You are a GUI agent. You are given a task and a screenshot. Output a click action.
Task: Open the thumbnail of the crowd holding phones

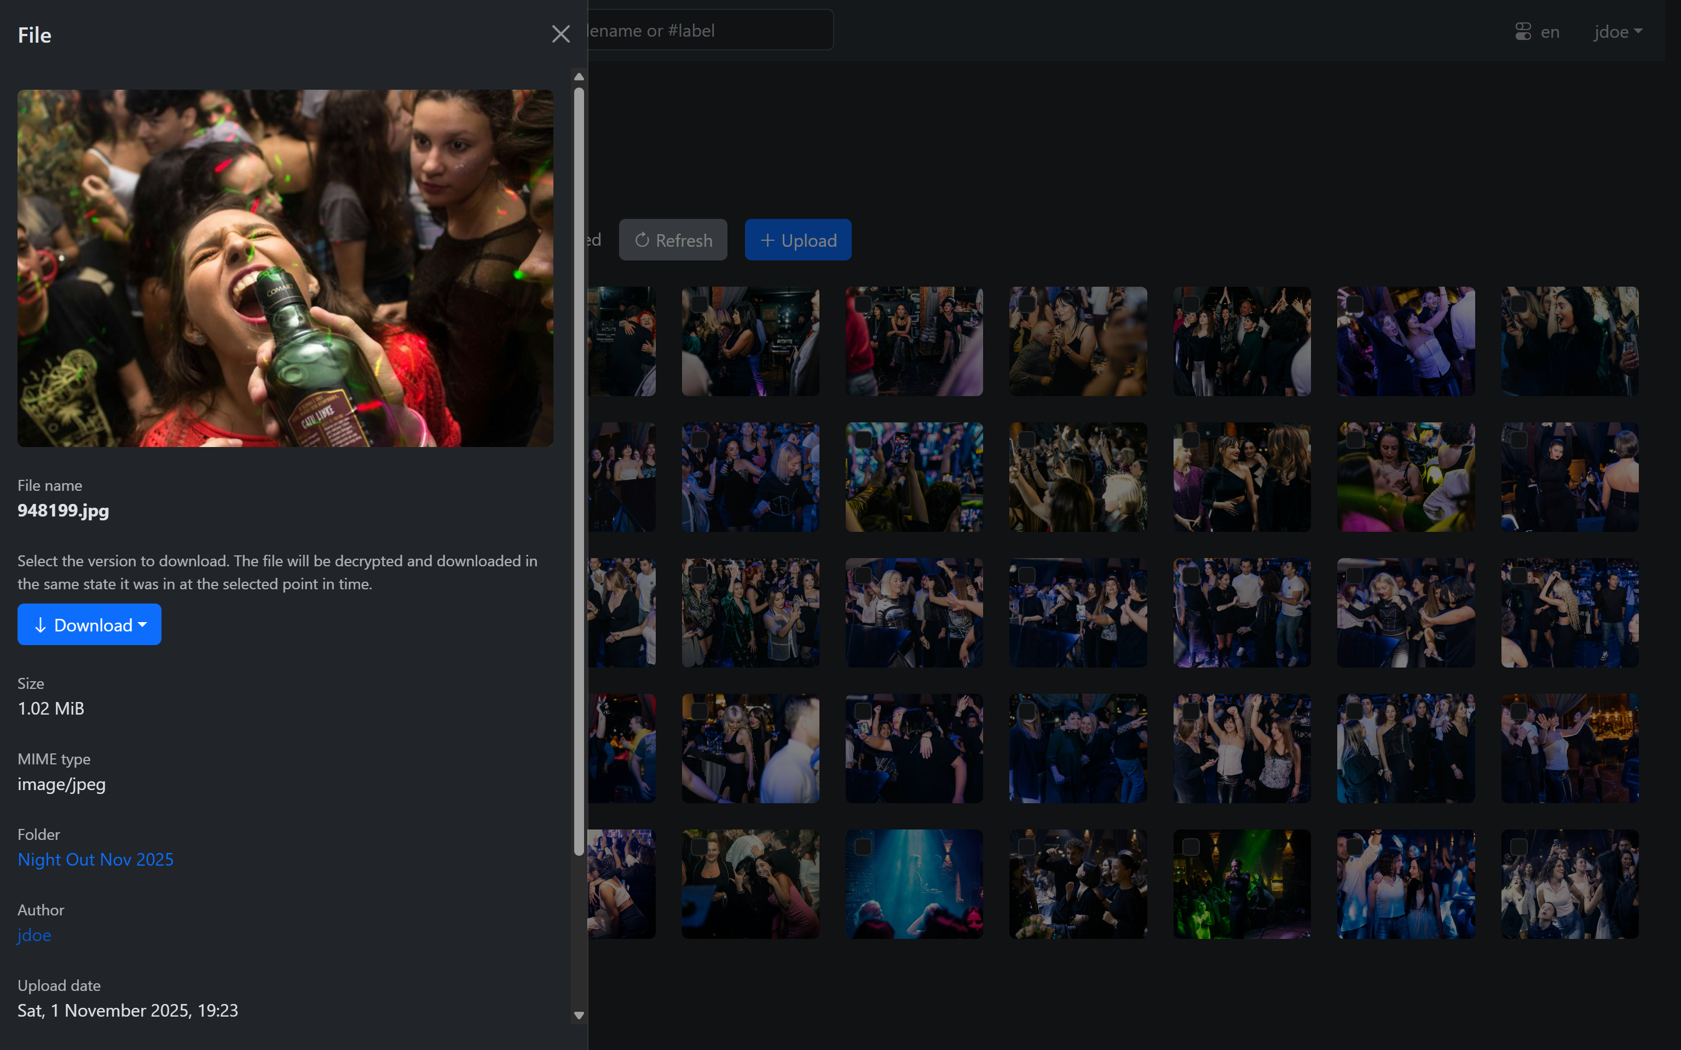point(924,486)
